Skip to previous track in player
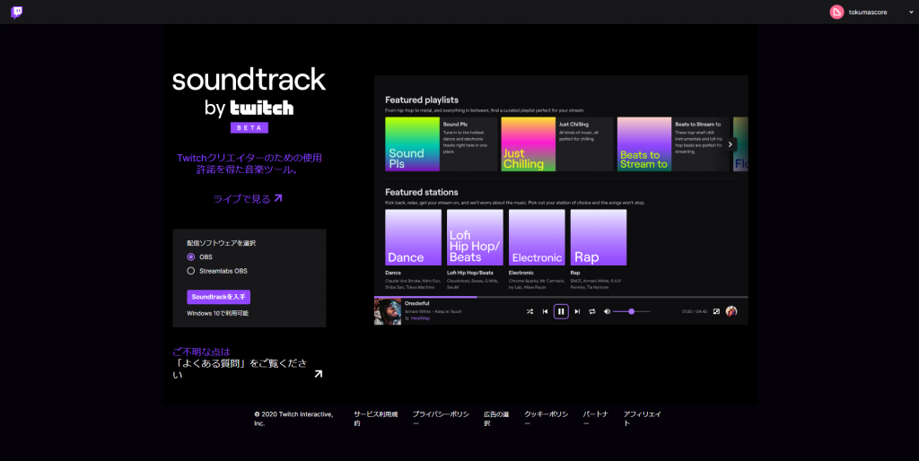Image resolution: width=919 pixels, height=461 pixels. coord(545,311)
